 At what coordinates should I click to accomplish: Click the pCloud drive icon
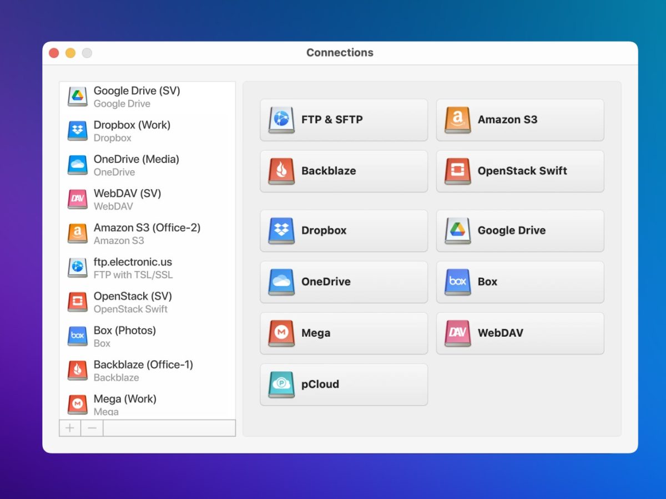click(x=282, y=385)
